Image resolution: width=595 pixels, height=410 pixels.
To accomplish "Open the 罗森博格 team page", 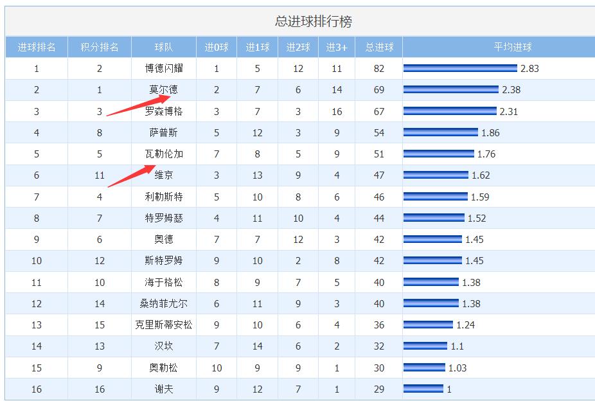I will pyautogui.click(x=164, y=111).
